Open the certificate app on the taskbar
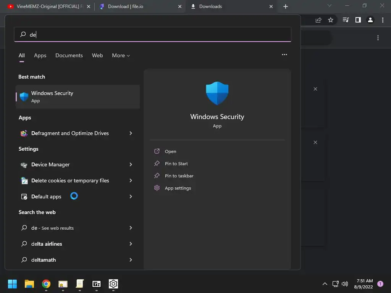The width and height of the screenshot is (391, 293). [x=63, y=284]
